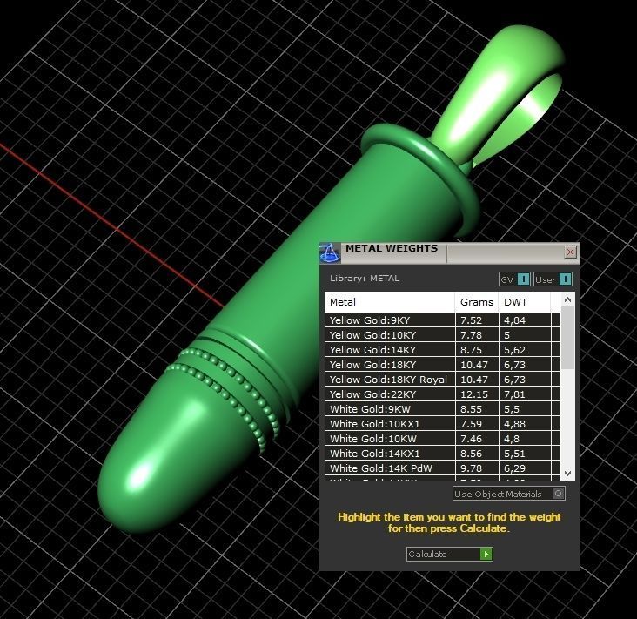Click the 4,84 DWT value
This screenshot has width=637, height=619.
point(514,320)
